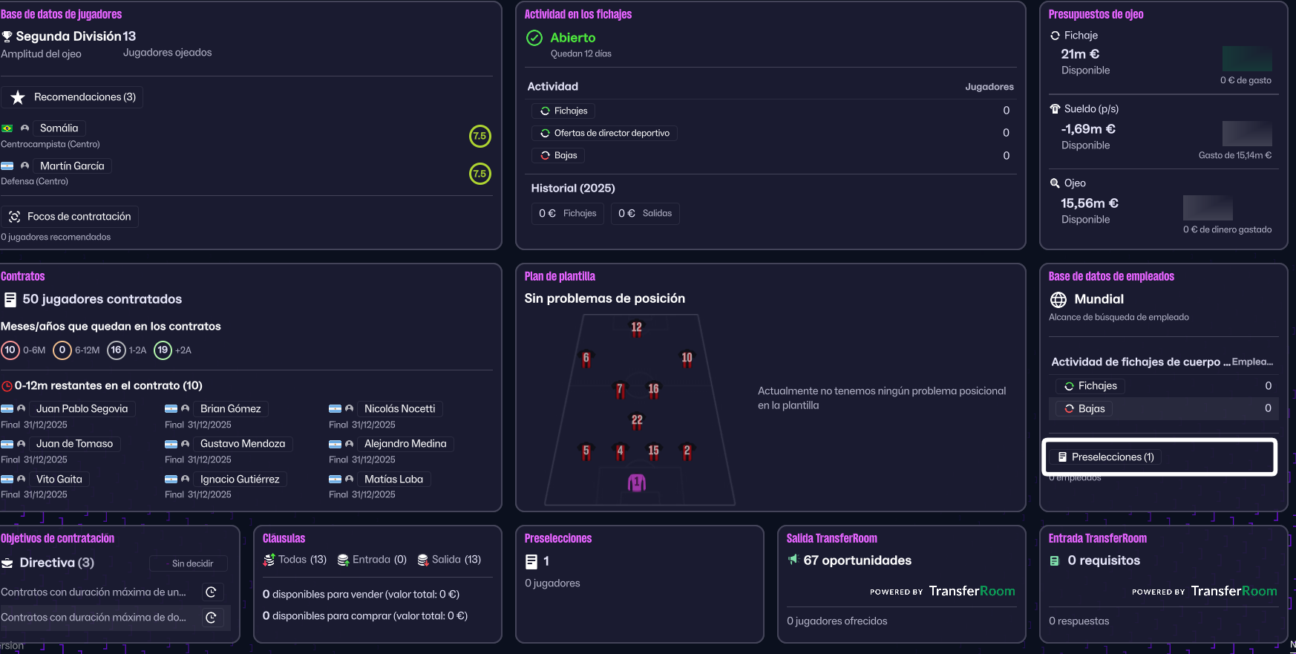The width and height of the screenshot is (1296, 654).
Task: Open the Plan de plantilla panel title
Action: pos(560,276)
